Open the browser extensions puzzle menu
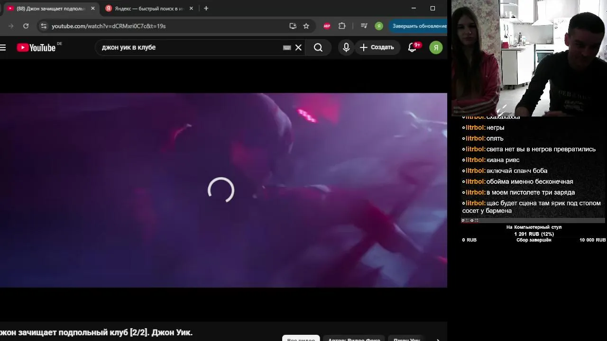This screenshot has height=341, width=607. pos(342,26)
